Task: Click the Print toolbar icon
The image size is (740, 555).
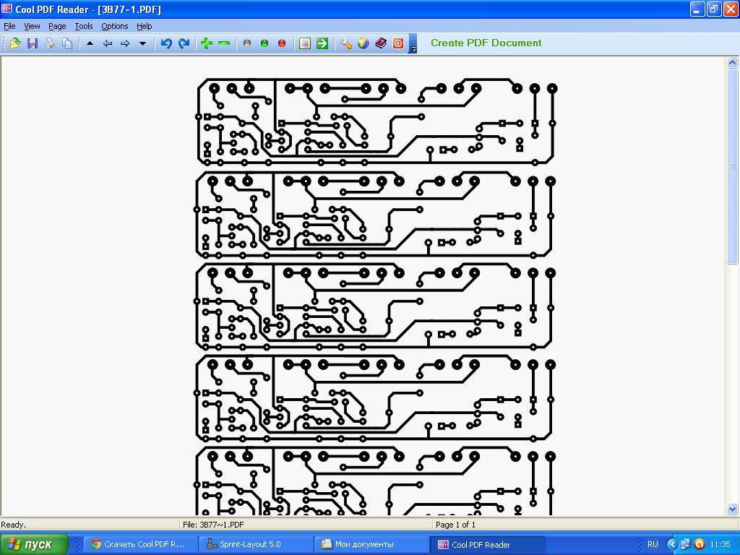Action: 50,43
